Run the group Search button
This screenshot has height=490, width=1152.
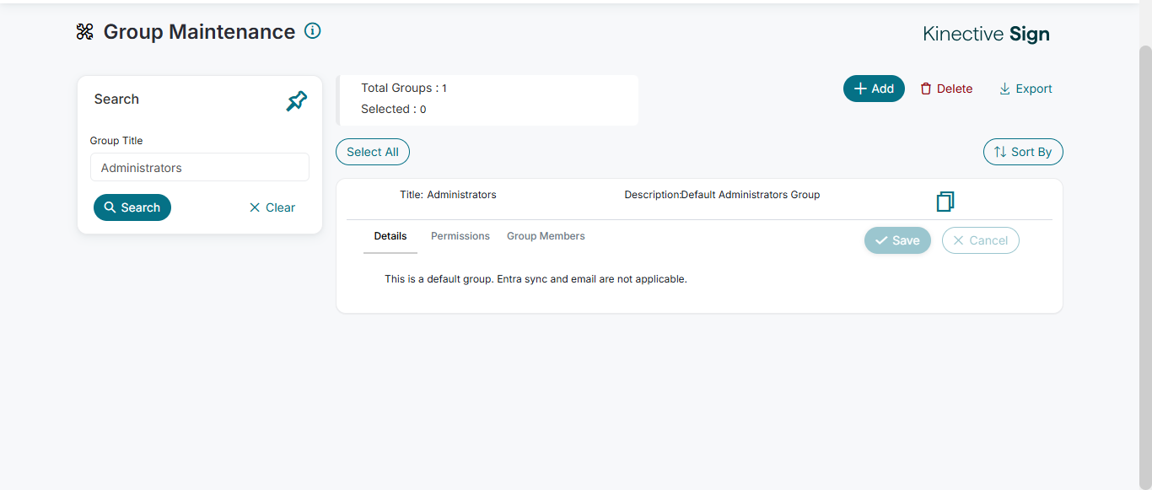click(x=132, y=207)
